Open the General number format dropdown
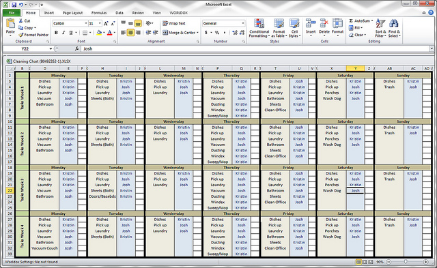This screenshot has height=268, width=437. coord(243,23)
